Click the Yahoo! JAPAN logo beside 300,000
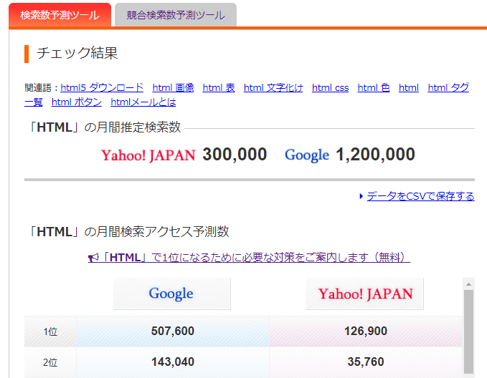 pos(148,155)
